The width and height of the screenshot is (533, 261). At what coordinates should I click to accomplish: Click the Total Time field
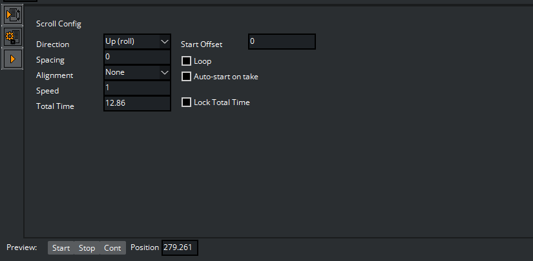tap(137, 103)
